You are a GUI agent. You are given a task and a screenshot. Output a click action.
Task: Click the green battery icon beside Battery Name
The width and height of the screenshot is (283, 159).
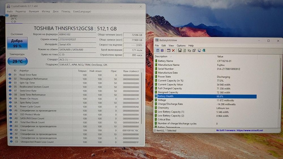(x=156, y=61)
